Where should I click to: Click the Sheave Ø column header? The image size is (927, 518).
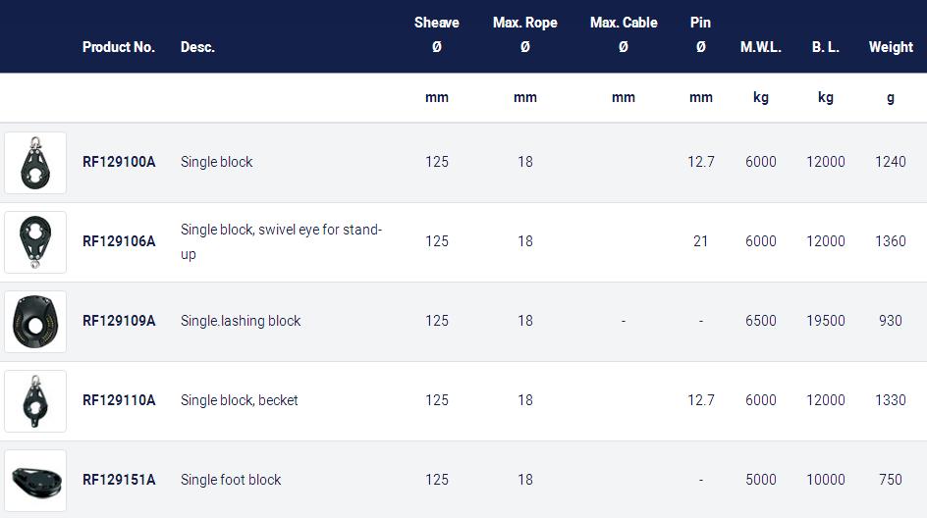point(437,34)
